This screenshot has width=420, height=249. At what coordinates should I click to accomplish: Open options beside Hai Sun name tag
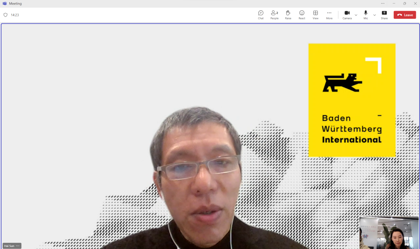click(18, 246)
